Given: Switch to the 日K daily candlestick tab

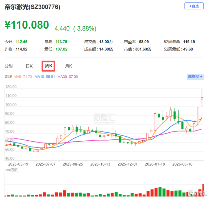Looking at the screenshot, I should [29, 66].
